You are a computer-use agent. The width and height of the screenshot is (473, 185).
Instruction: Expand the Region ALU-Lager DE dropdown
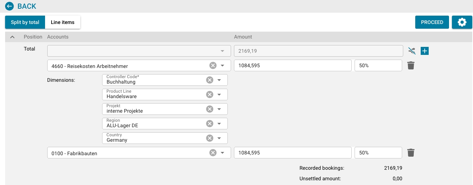coord(219,124)
